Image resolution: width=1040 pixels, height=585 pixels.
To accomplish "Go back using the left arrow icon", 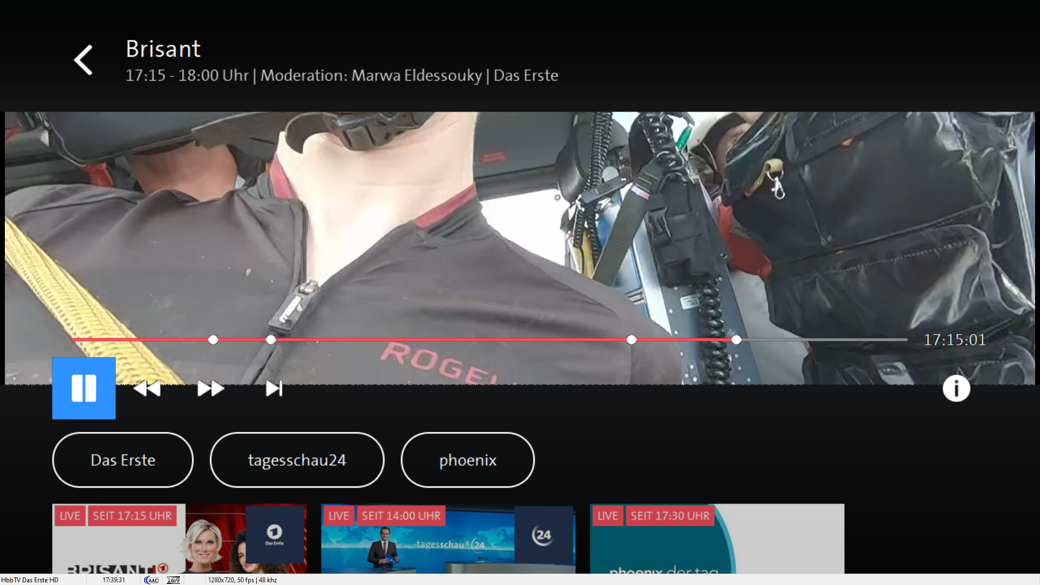I will point(83,60).
